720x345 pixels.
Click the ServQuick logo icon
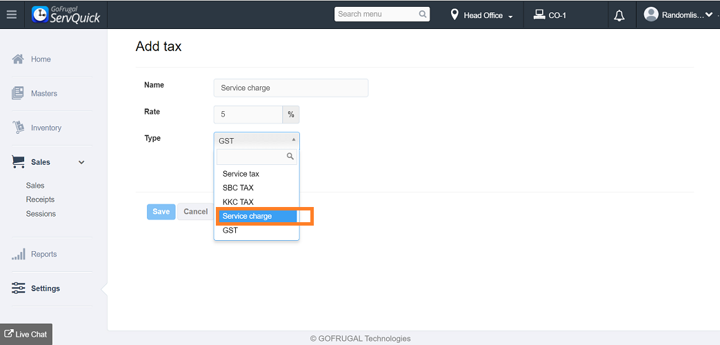click(x=41, y=14)
